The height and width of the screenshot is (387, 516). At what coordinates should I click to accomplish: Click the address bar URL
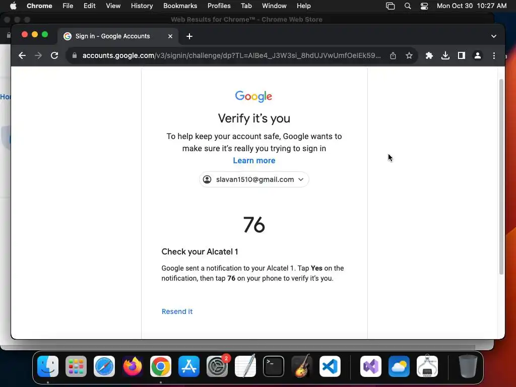(x=232, y=55)
